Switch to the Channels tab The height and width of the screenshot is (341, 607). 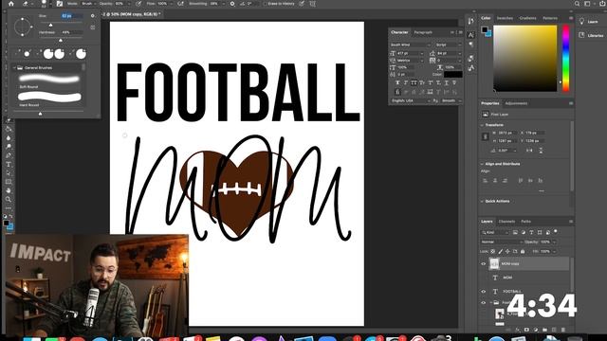coord(506,222)
